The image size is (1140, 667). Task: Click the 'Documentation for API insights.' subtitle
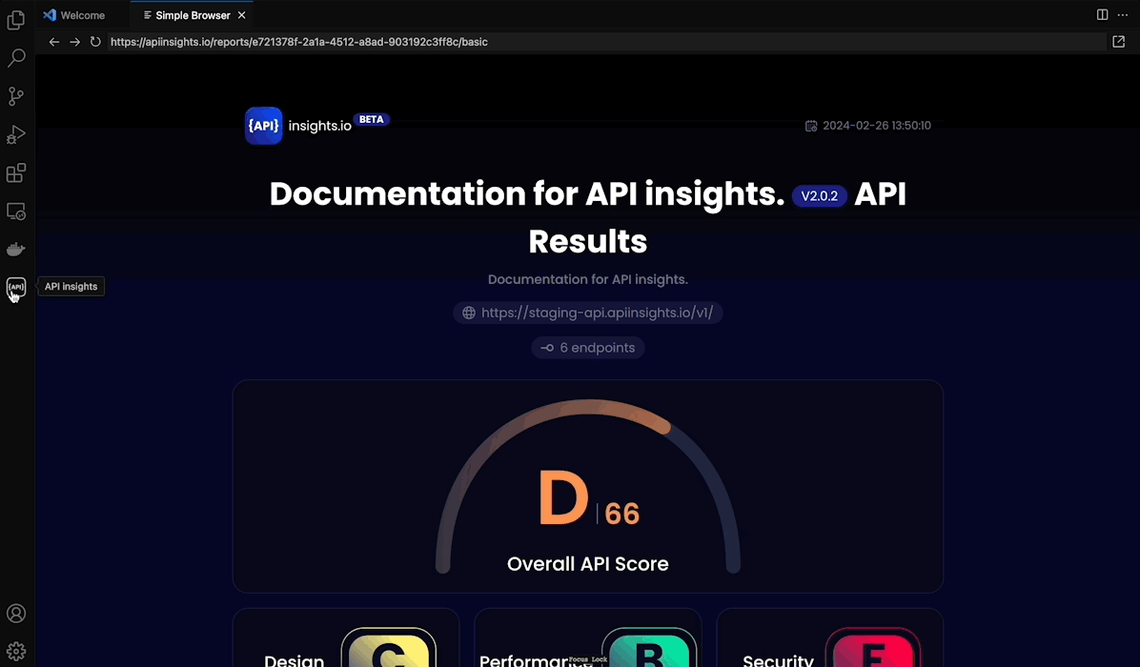point(587,280)
